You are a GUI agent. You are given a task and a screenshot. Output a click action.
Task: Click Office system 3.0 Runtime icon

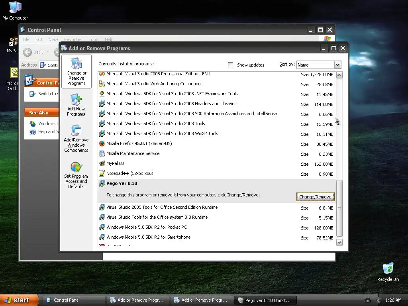click(x=102, y=217)
